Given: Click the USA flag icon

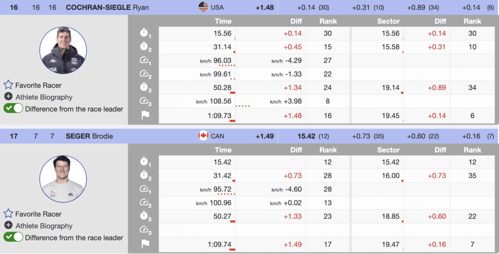Looking at the screenshot, I should click(x=203, y=7).
